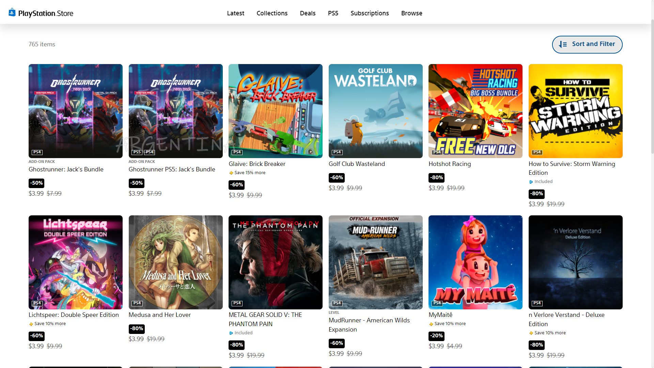Select the Medusa and Her Lover cover thumbnail
The height and width of the screenshot is (368, 654).
[x=175, y=262]
